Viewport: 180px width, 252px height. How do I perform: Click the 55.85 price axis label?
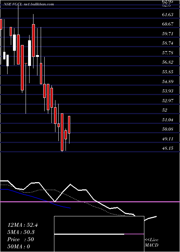tap(168, 72)
